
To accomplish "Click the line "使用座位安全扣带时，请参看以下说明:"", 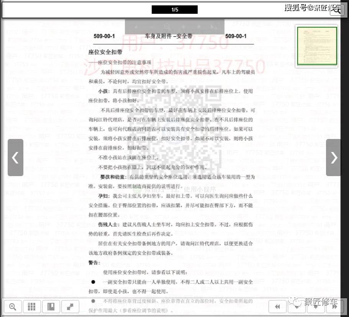I will tap(145, 272).
